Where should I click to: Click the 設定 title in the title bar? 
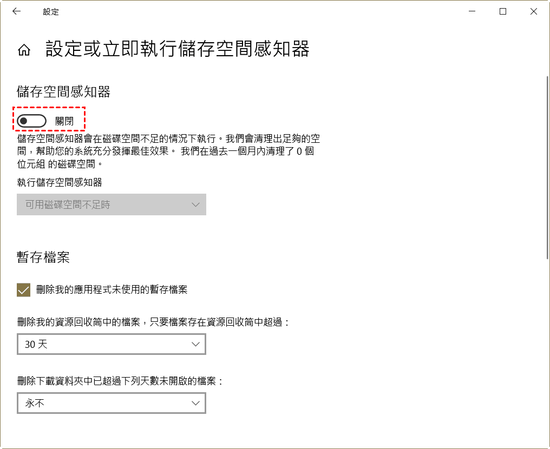[x=51, y=11]
